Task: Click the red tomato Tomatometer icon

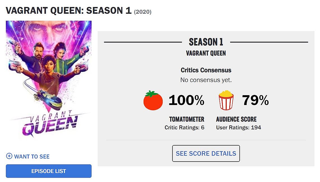Action: click(x=153, y=100)
